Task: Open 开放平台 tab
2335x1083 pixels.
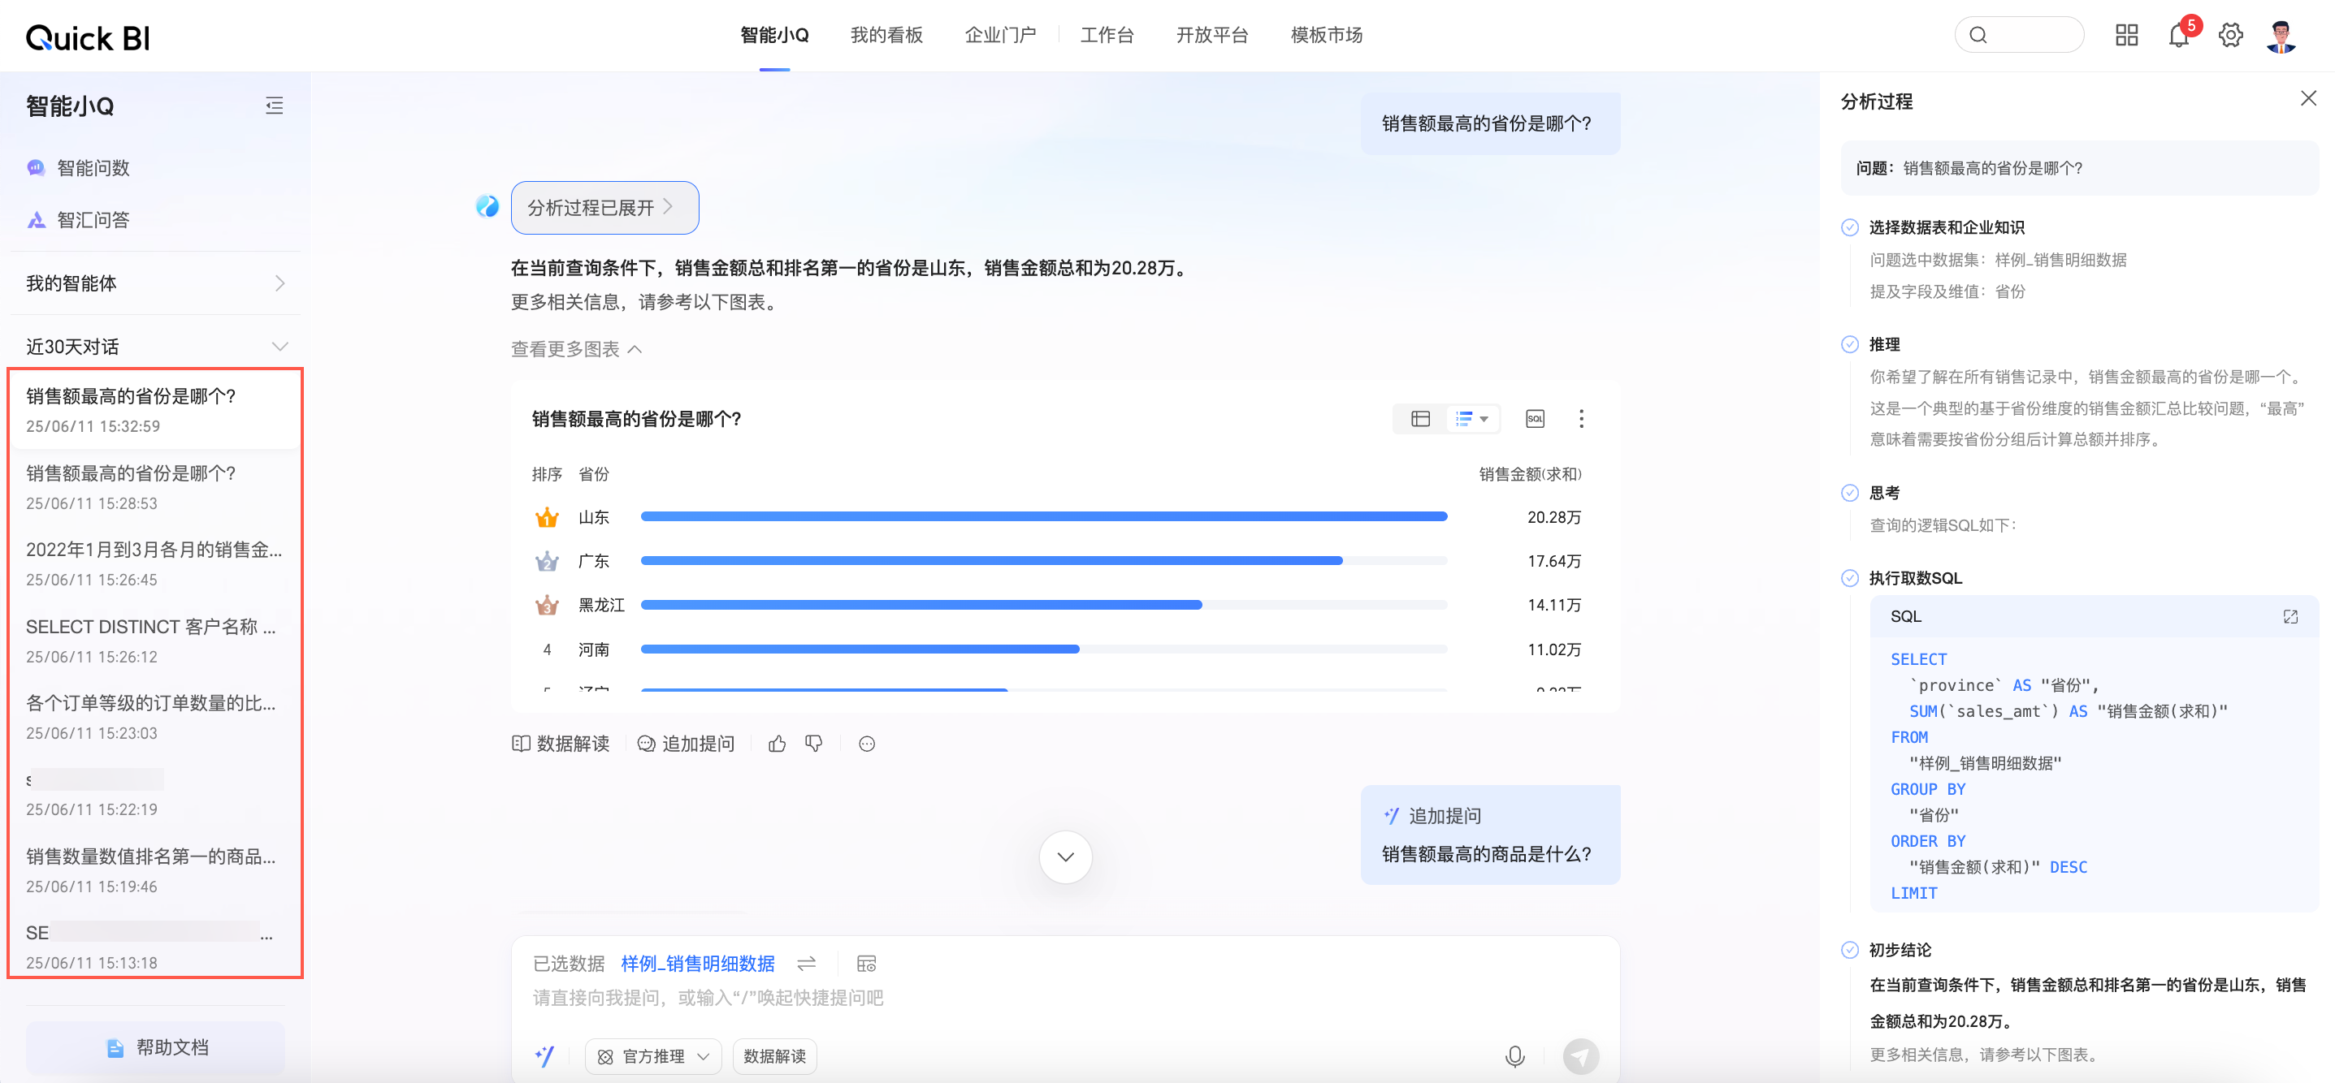Action: 1211,36
